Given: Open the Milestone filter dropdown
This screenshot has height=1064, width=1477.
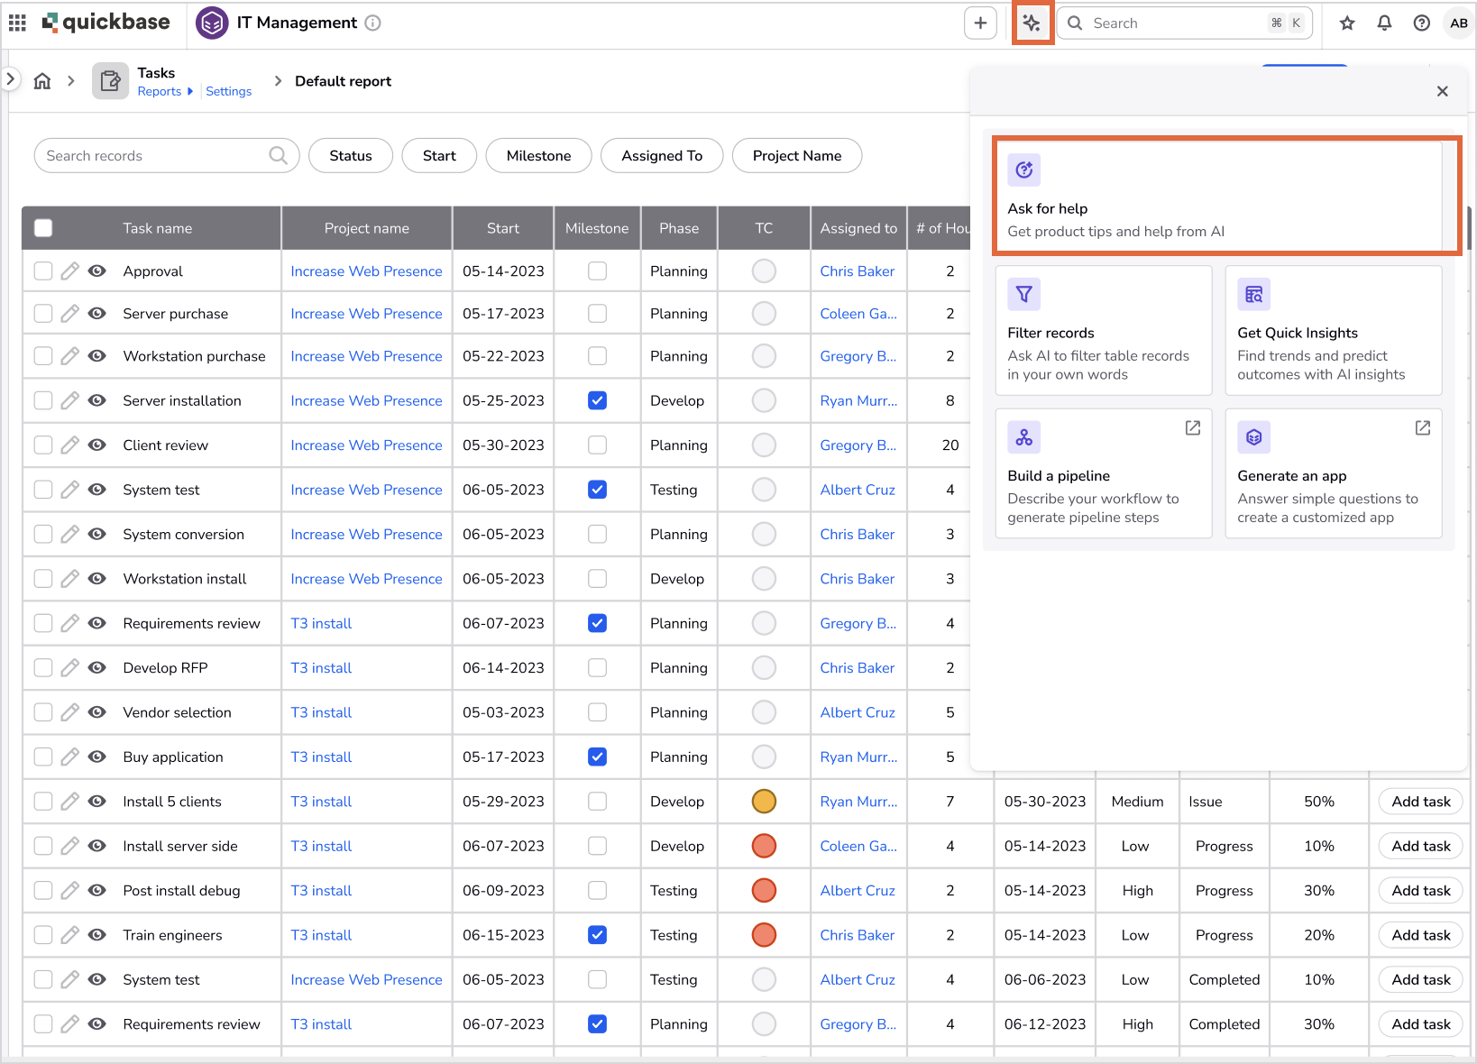Looking at the screenshot, I should (x=538, y=155).
